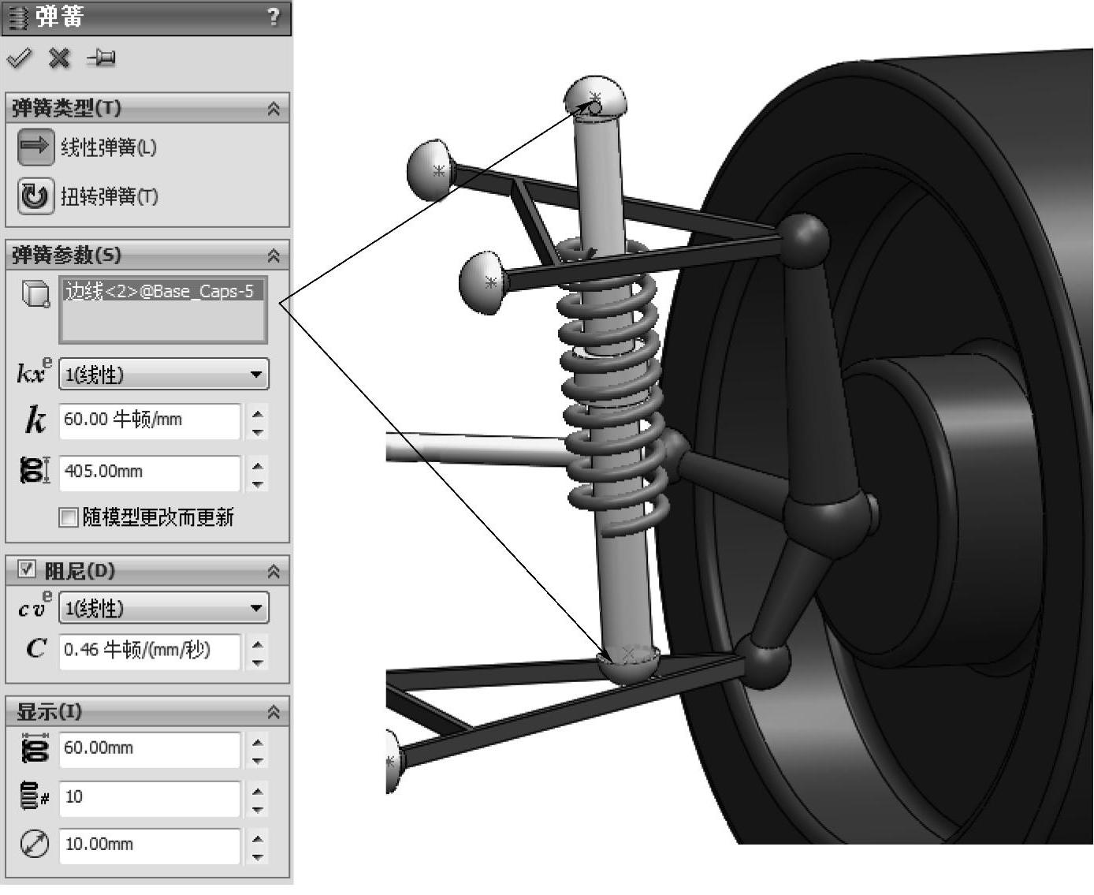Select the torsional spring type icon
This screenshot has width=1094, height=895.
pyautogui.click(x=35, y=196)
